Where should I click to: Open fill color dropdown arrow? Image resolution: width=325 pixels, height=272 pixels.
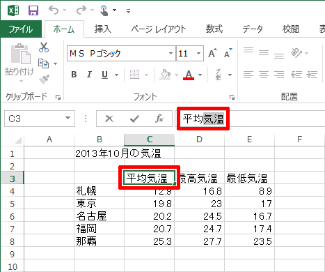coord(176,75)
